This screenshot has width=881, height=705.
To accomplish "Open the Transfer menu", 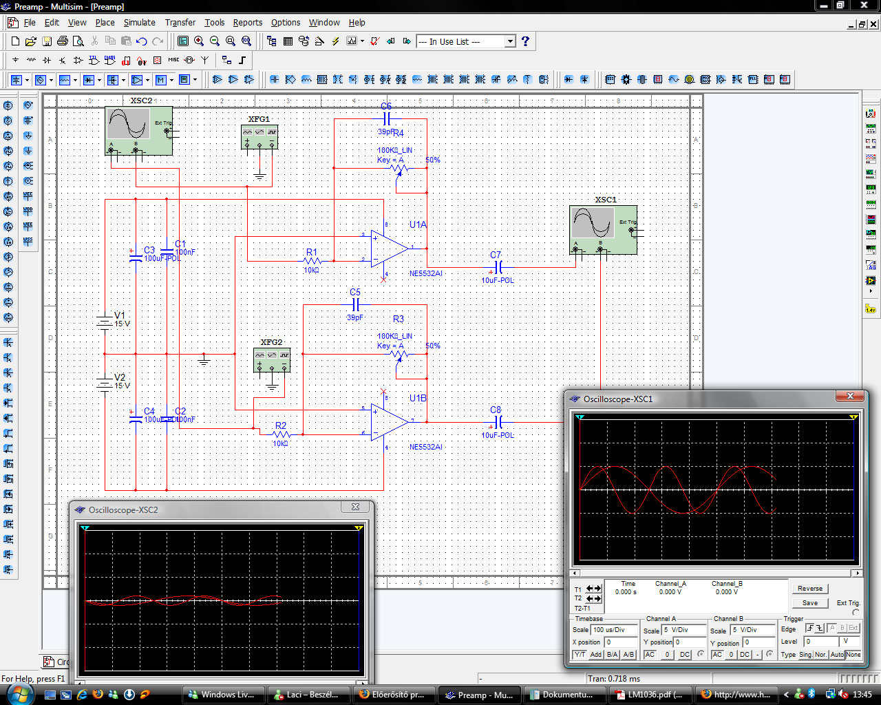I will click(x=180, y=22).
